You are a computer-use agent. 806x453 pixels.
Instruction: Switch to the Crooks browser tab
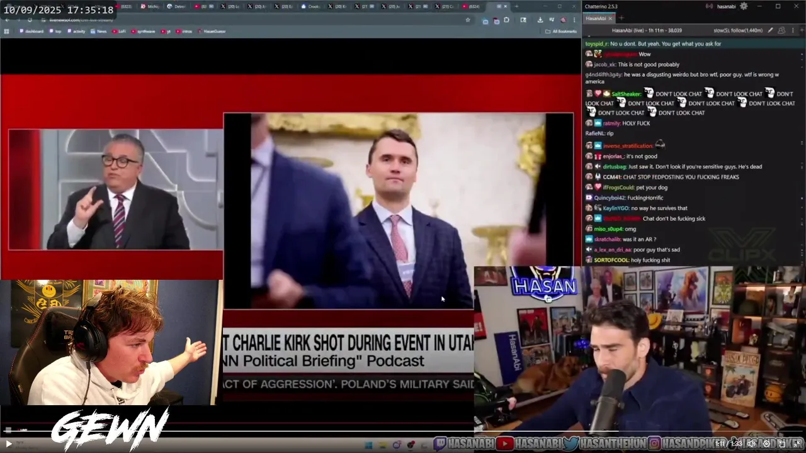click(x=311, y=6)
